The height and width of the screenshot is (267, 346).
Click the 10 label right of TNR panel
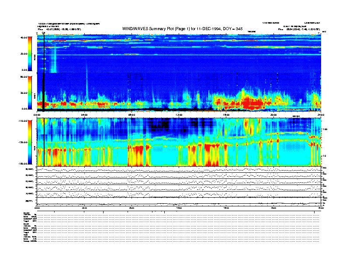pyautogui.click(x=324, y=156)
